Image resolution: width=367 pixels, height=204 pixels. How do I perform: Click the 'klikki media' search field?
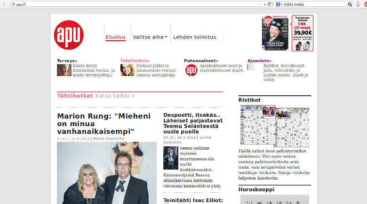coord(315,4)
